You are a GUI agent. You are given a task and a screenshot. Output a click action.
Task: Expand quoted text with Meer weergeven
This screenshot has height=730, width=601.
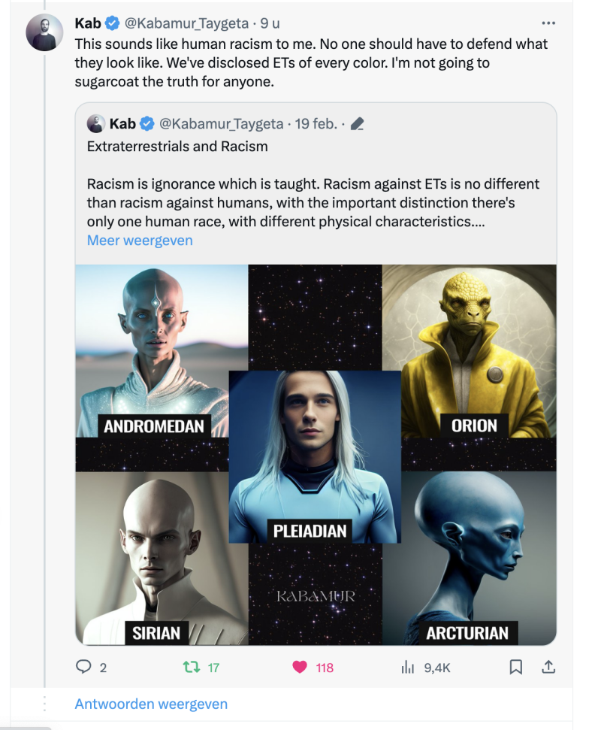pos(140,241)
